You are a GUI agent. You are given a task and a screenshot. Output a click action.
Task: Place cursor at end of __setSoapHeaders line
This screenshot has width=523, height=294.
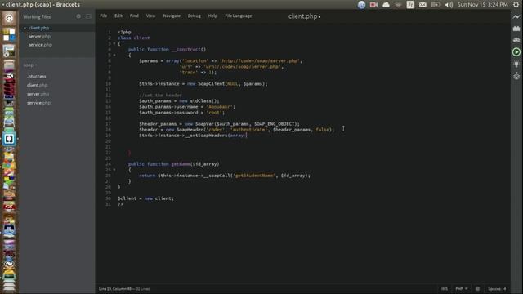[247, 136]
